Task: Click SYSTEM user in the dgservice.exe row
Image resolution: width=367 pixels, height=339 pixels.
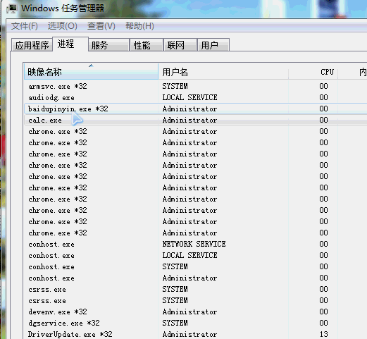Action: 175,323
